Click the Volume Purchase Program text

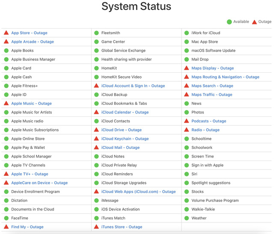click(x=215, y=201)
